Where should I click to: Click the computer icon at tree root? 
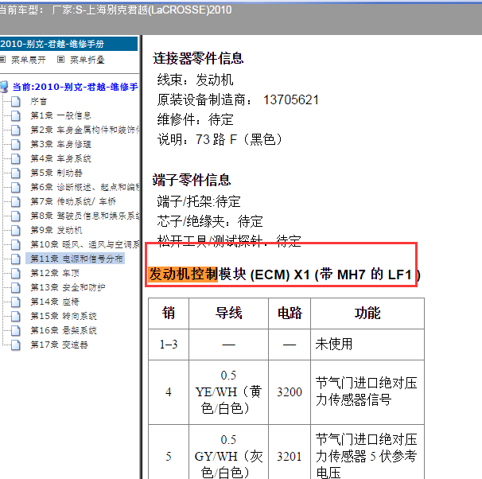[4, 87]
